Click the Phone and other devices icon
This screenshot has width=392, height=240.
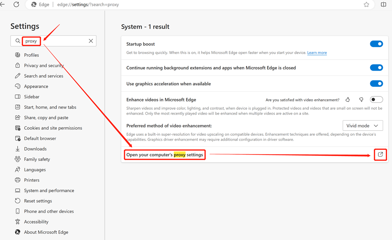18,211
